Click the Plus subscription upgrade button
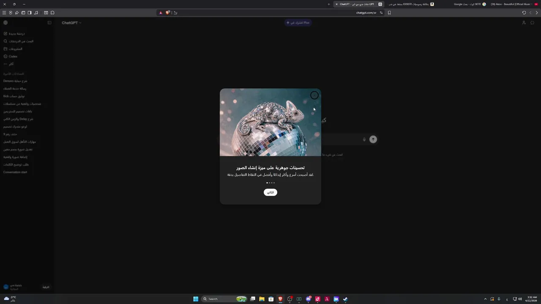 [x=298, y=23]
